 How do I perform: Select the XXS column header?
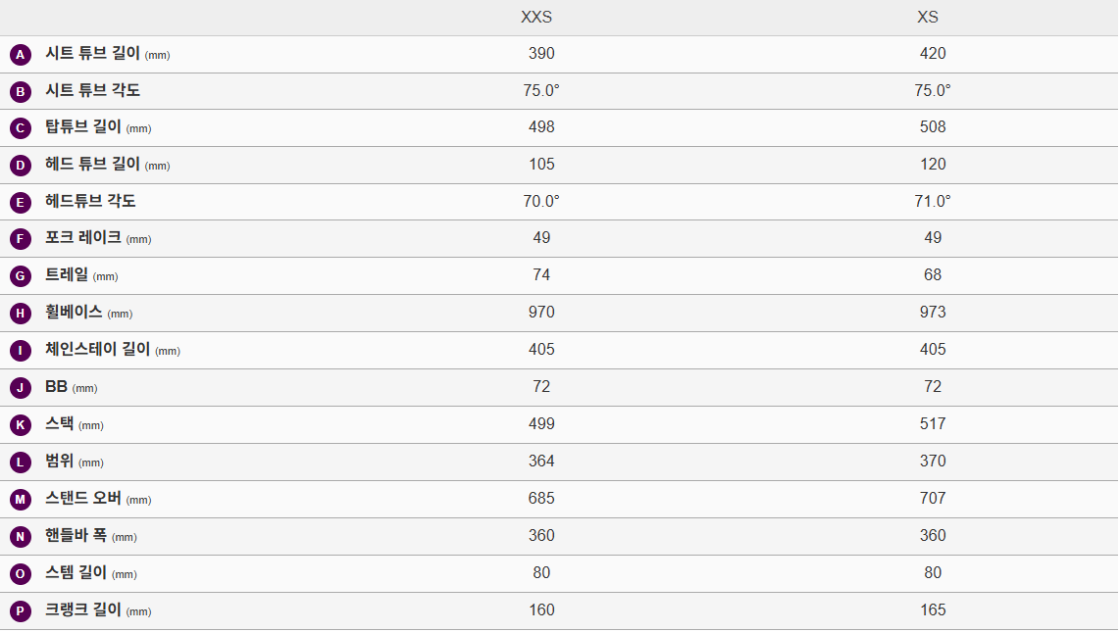tap(536, 17)
